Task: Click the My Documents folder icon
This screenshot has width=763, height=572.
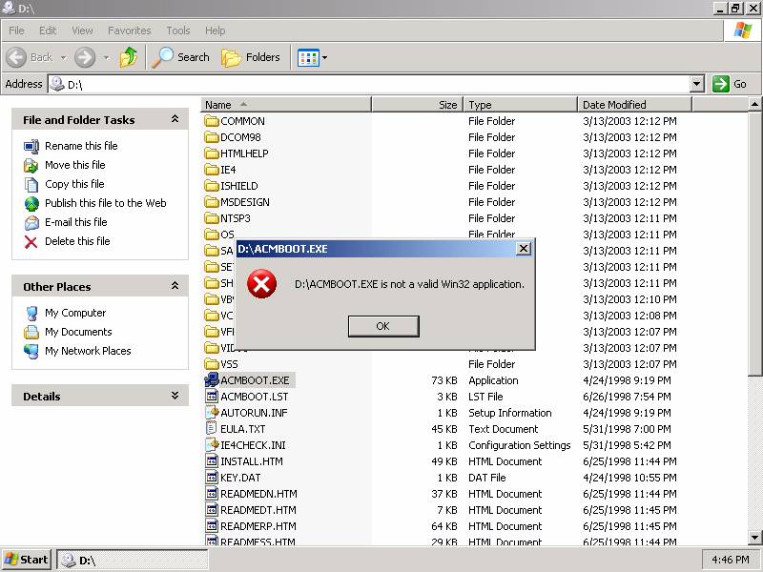Action: [31, 332]
